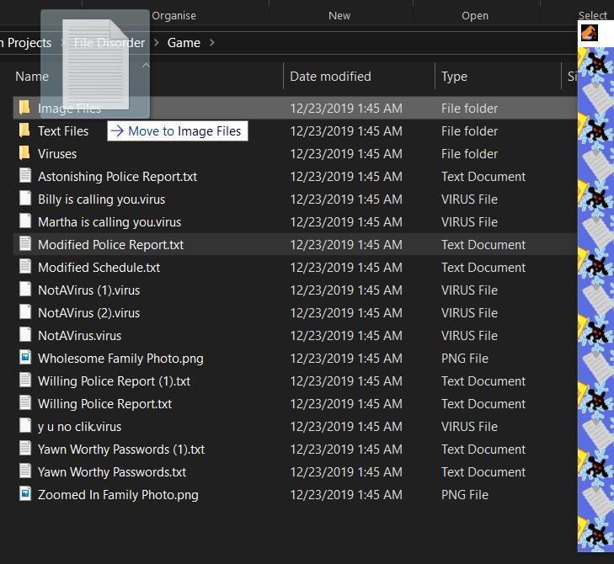Select NotAVirus (1).virus filename
Image resolution: width=614 pixels, height=564 pixels.
pos(89,290)
